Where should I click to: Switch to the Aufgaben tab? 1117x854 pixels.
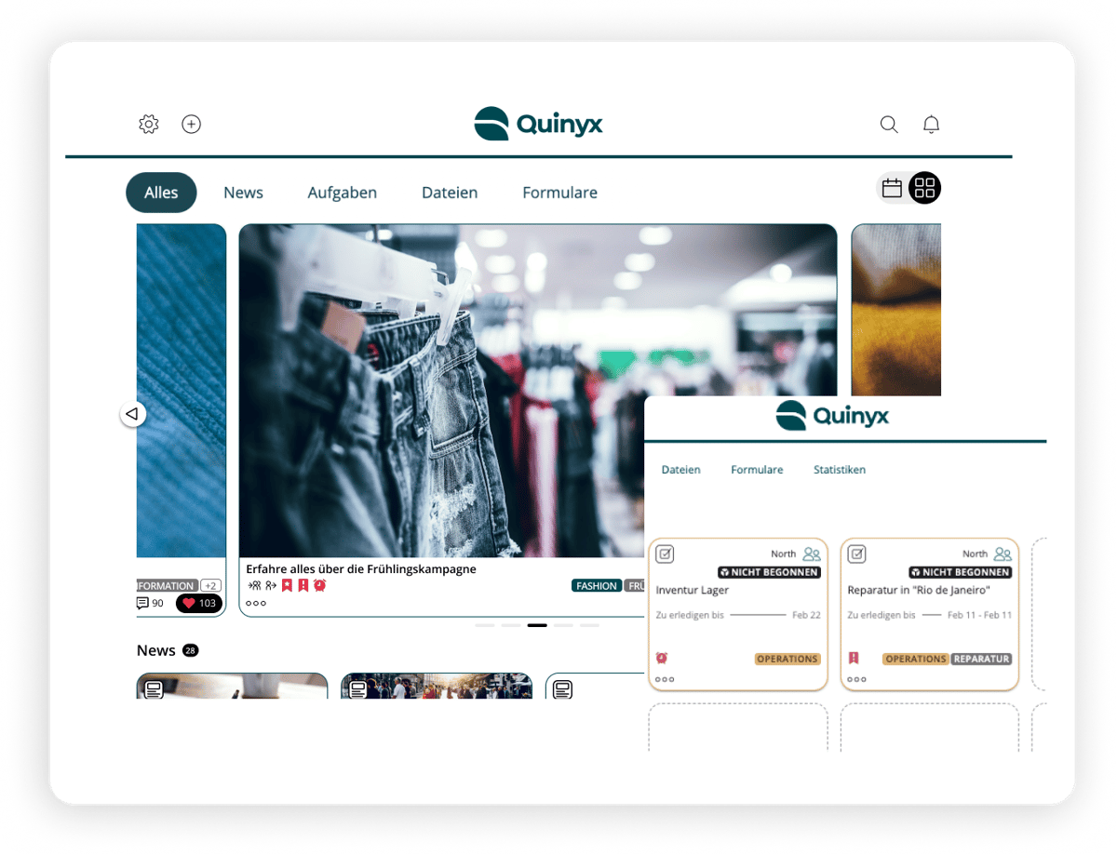(x=342, y=193)
